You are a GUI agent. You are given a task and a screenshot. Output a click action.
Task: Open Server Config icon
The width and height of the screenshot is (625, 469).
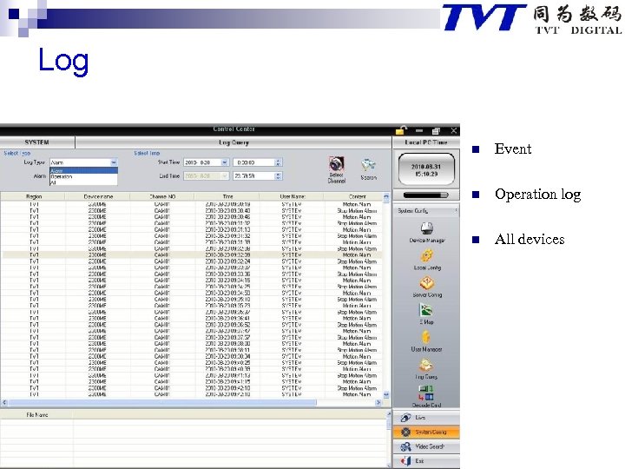[x=427, y=283]
